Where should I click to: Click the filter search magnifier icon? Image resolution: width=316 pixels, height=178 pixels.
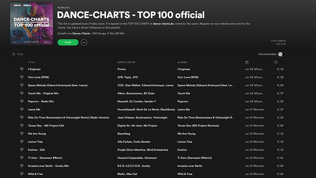[x=14, y=54]
